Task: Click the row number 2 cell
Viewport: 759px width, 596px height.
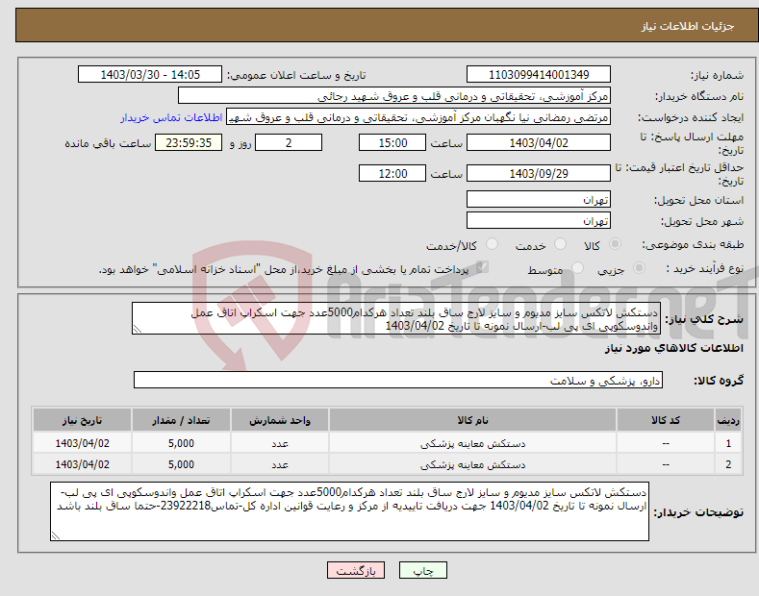Action: (x=728, y=464)
